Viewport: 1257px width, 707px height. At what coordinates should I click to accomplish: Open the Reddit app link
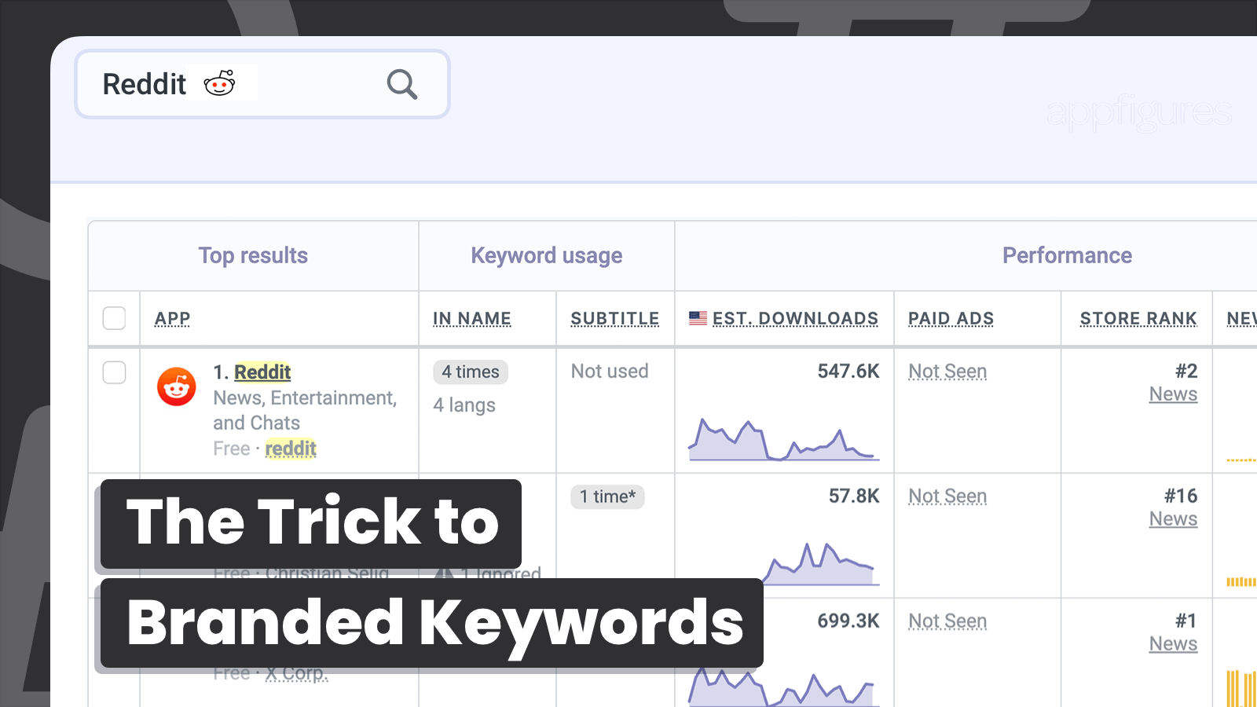pyautogui.click(x=262, y=372)
